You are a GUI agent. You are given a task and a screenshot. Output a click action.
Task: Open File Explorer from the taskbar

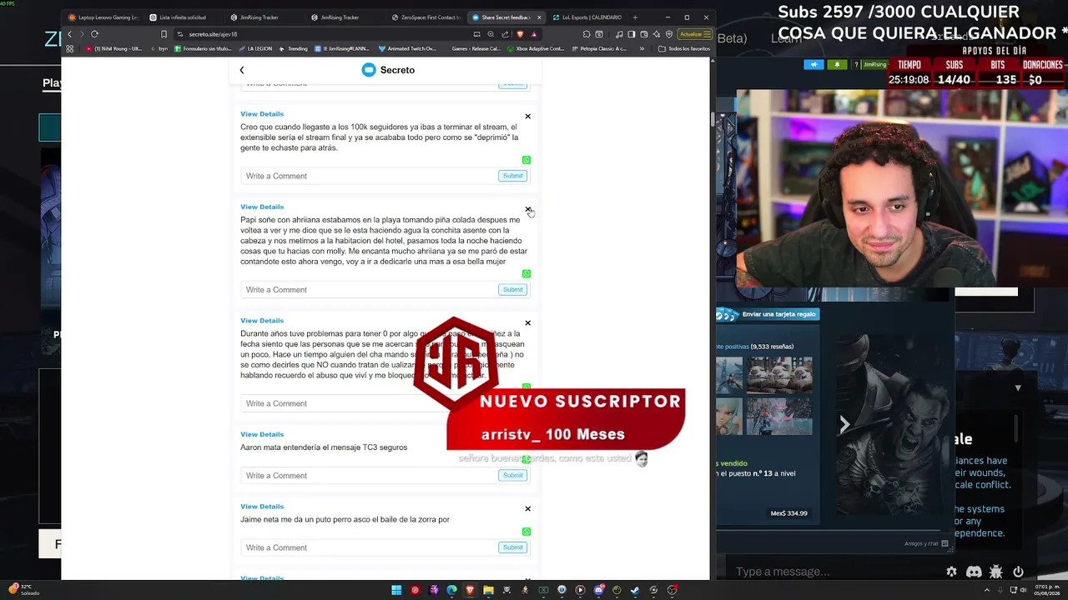[488, 590]
